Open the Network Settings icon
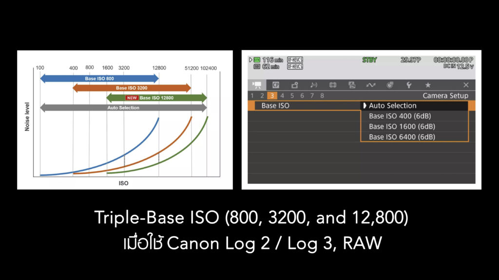499x280 pixels. point(371,85)
